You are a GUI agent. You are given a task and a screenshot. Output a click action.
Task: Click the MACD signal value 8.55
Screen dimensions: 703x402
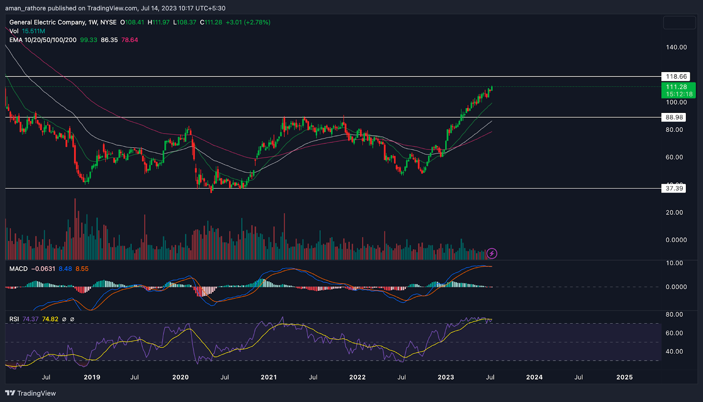point(82,268)
